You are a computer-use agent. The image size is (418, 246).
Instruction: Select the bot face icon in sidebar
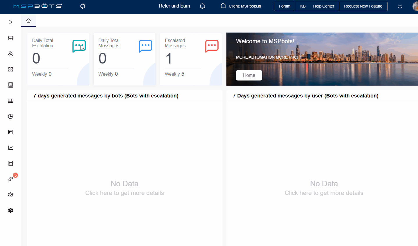click(x=11, y=85)
